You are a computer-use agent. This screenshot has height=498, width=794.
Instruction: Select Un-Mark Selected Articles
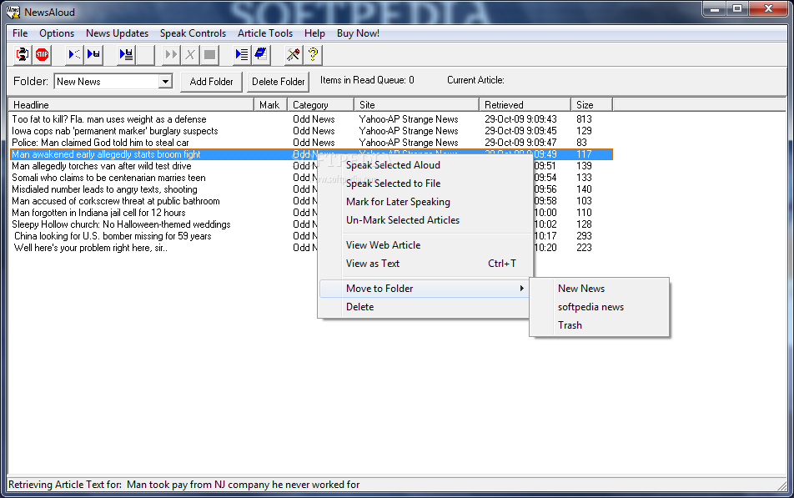(403, 220)
